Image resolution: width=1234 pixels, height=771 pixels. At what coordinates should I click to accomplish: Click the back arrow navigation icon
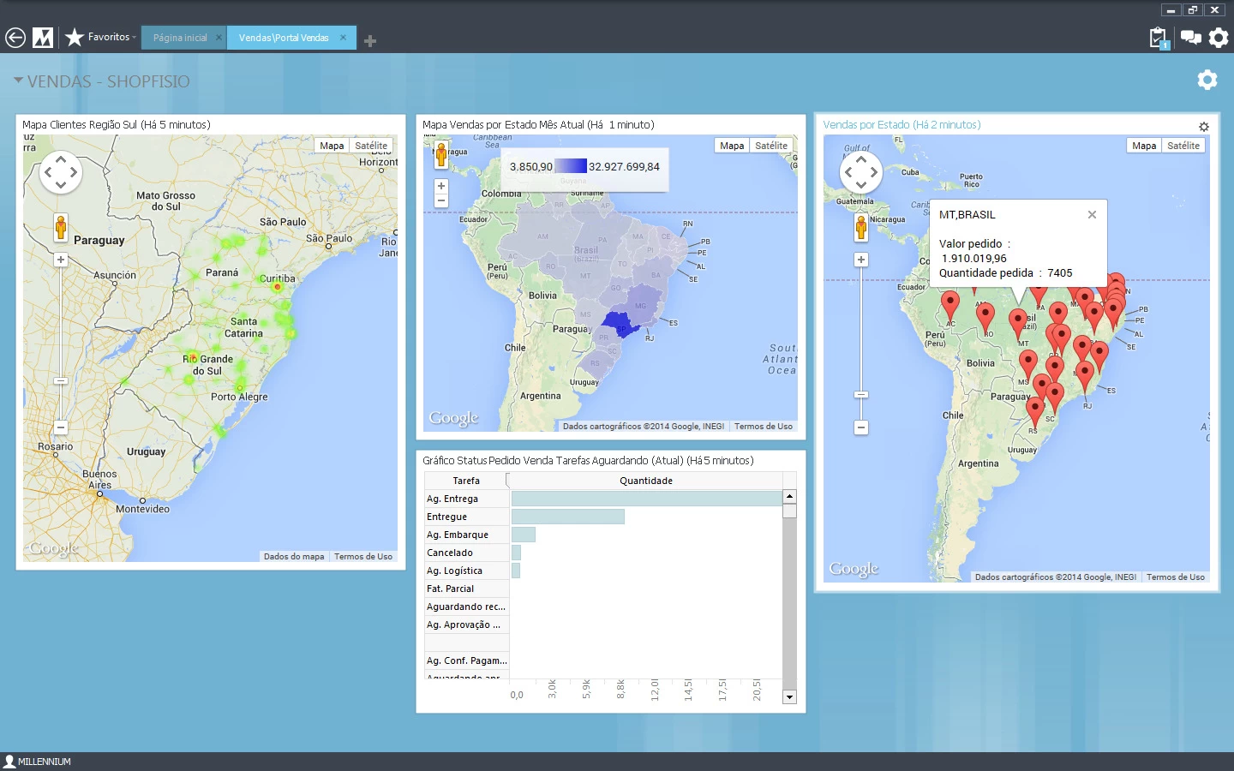click(15, 38)
